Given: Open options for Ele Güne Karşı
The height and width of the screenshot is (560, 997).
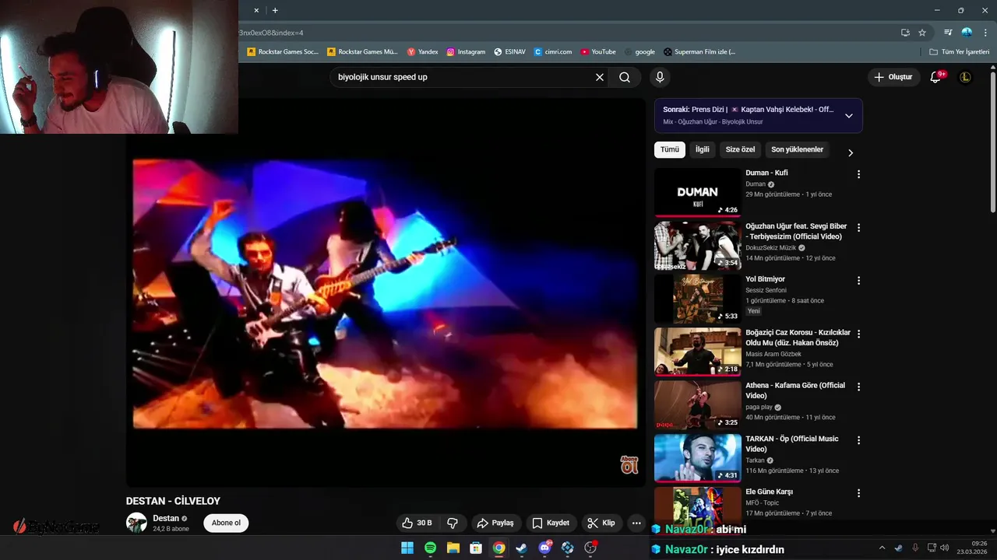Looking at the screenshot, I should [858, 493].
